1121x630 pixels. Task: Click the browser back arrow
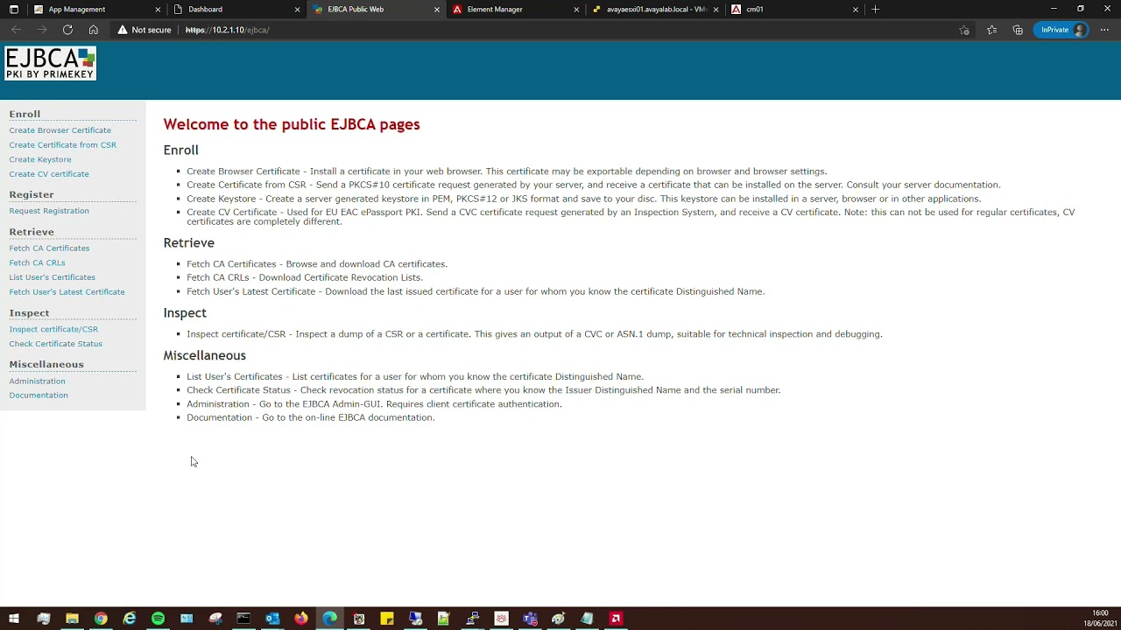pyautogui.click(x=16, y=30)
